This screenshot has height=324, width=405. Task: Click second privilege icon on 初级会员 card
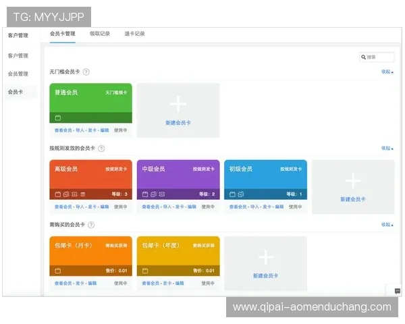(x=241, y=194)
